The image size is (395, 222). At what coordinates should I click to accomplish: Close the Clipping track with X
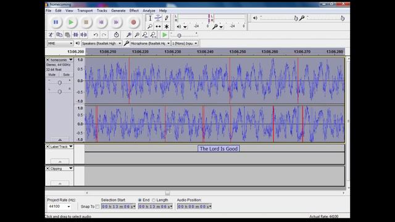click(48, 168)
